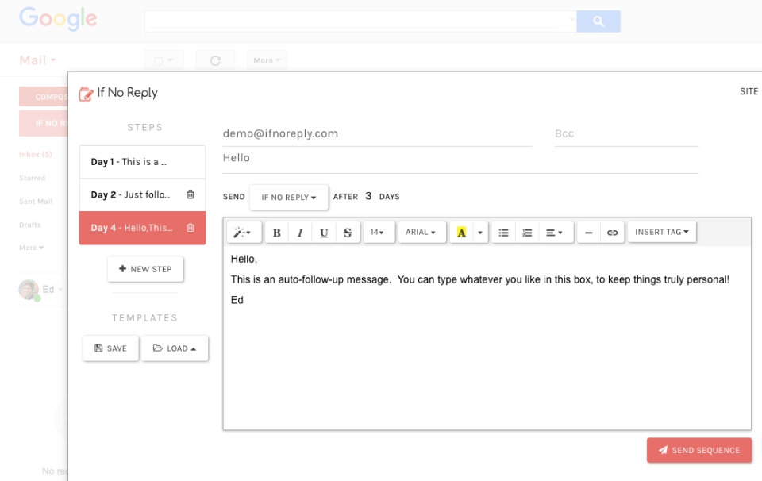The image size is (762, 481).
Task: Toggle underline formatting button
Action: click(x=324, y=233)
